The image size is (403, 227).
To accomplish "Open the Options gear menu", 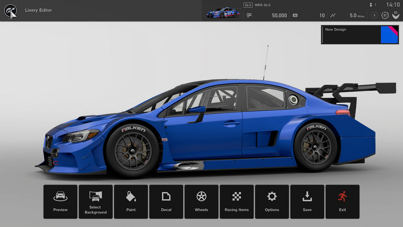I will 272,202.
